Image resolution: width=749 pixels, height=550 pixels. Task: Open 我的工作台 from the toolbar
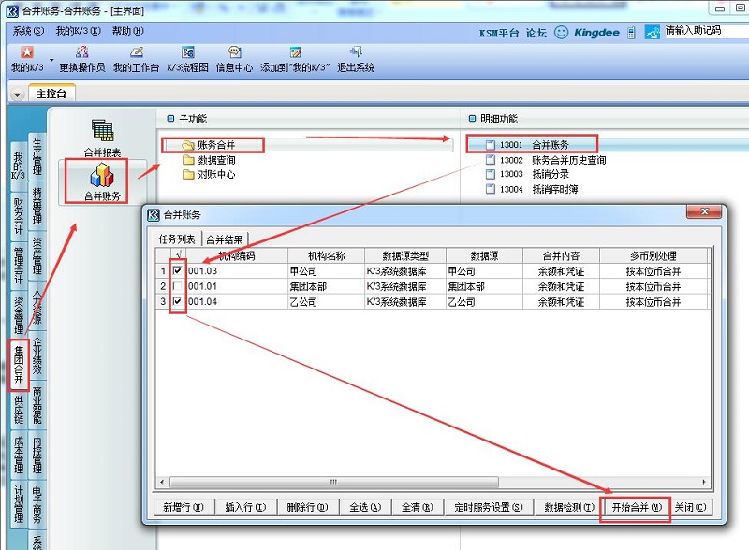point(136,53)
